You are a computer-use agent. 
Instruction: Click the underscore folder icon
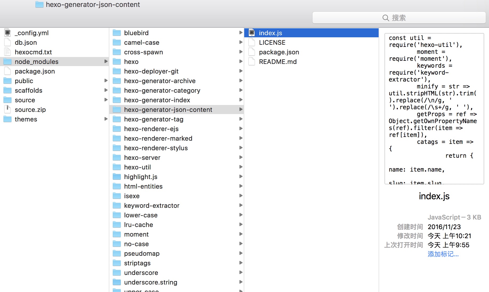coord(117,273)
